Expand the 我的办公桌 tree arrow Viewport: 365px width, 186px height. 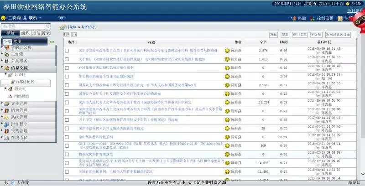(2, 47)
